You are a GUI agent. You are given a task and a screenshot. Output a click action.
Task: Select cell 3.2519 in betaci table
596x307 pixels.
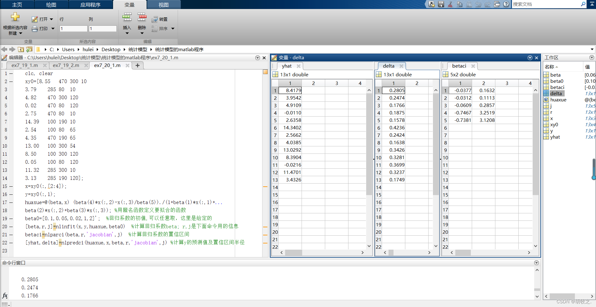coord(484,113)
